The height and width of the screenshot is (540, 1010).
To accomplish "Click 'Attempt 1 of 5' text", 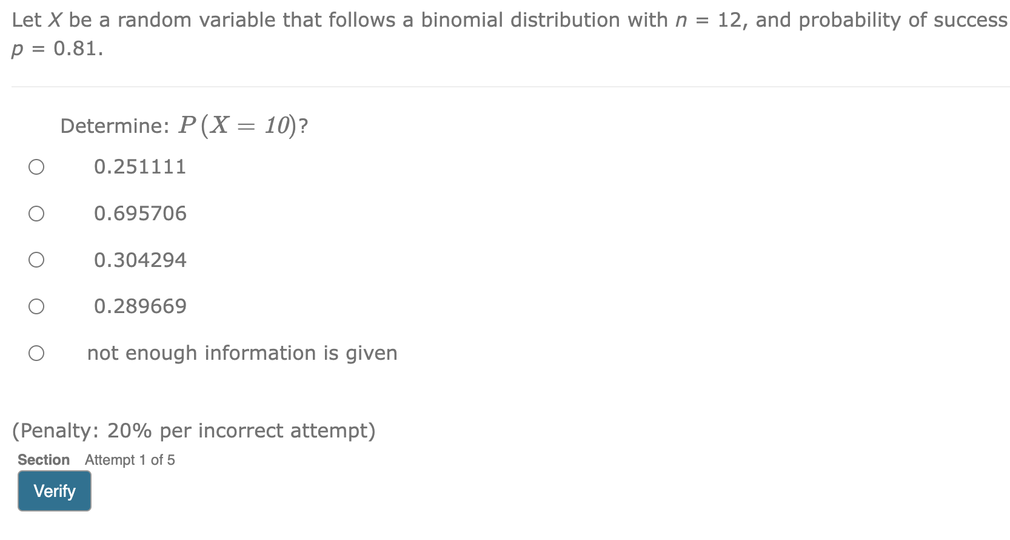I will click(x=129, y=459).
